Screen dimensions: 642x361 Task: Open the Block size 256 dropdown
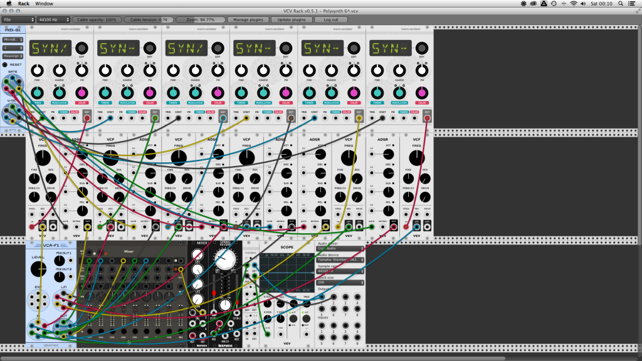click(340, 283)
